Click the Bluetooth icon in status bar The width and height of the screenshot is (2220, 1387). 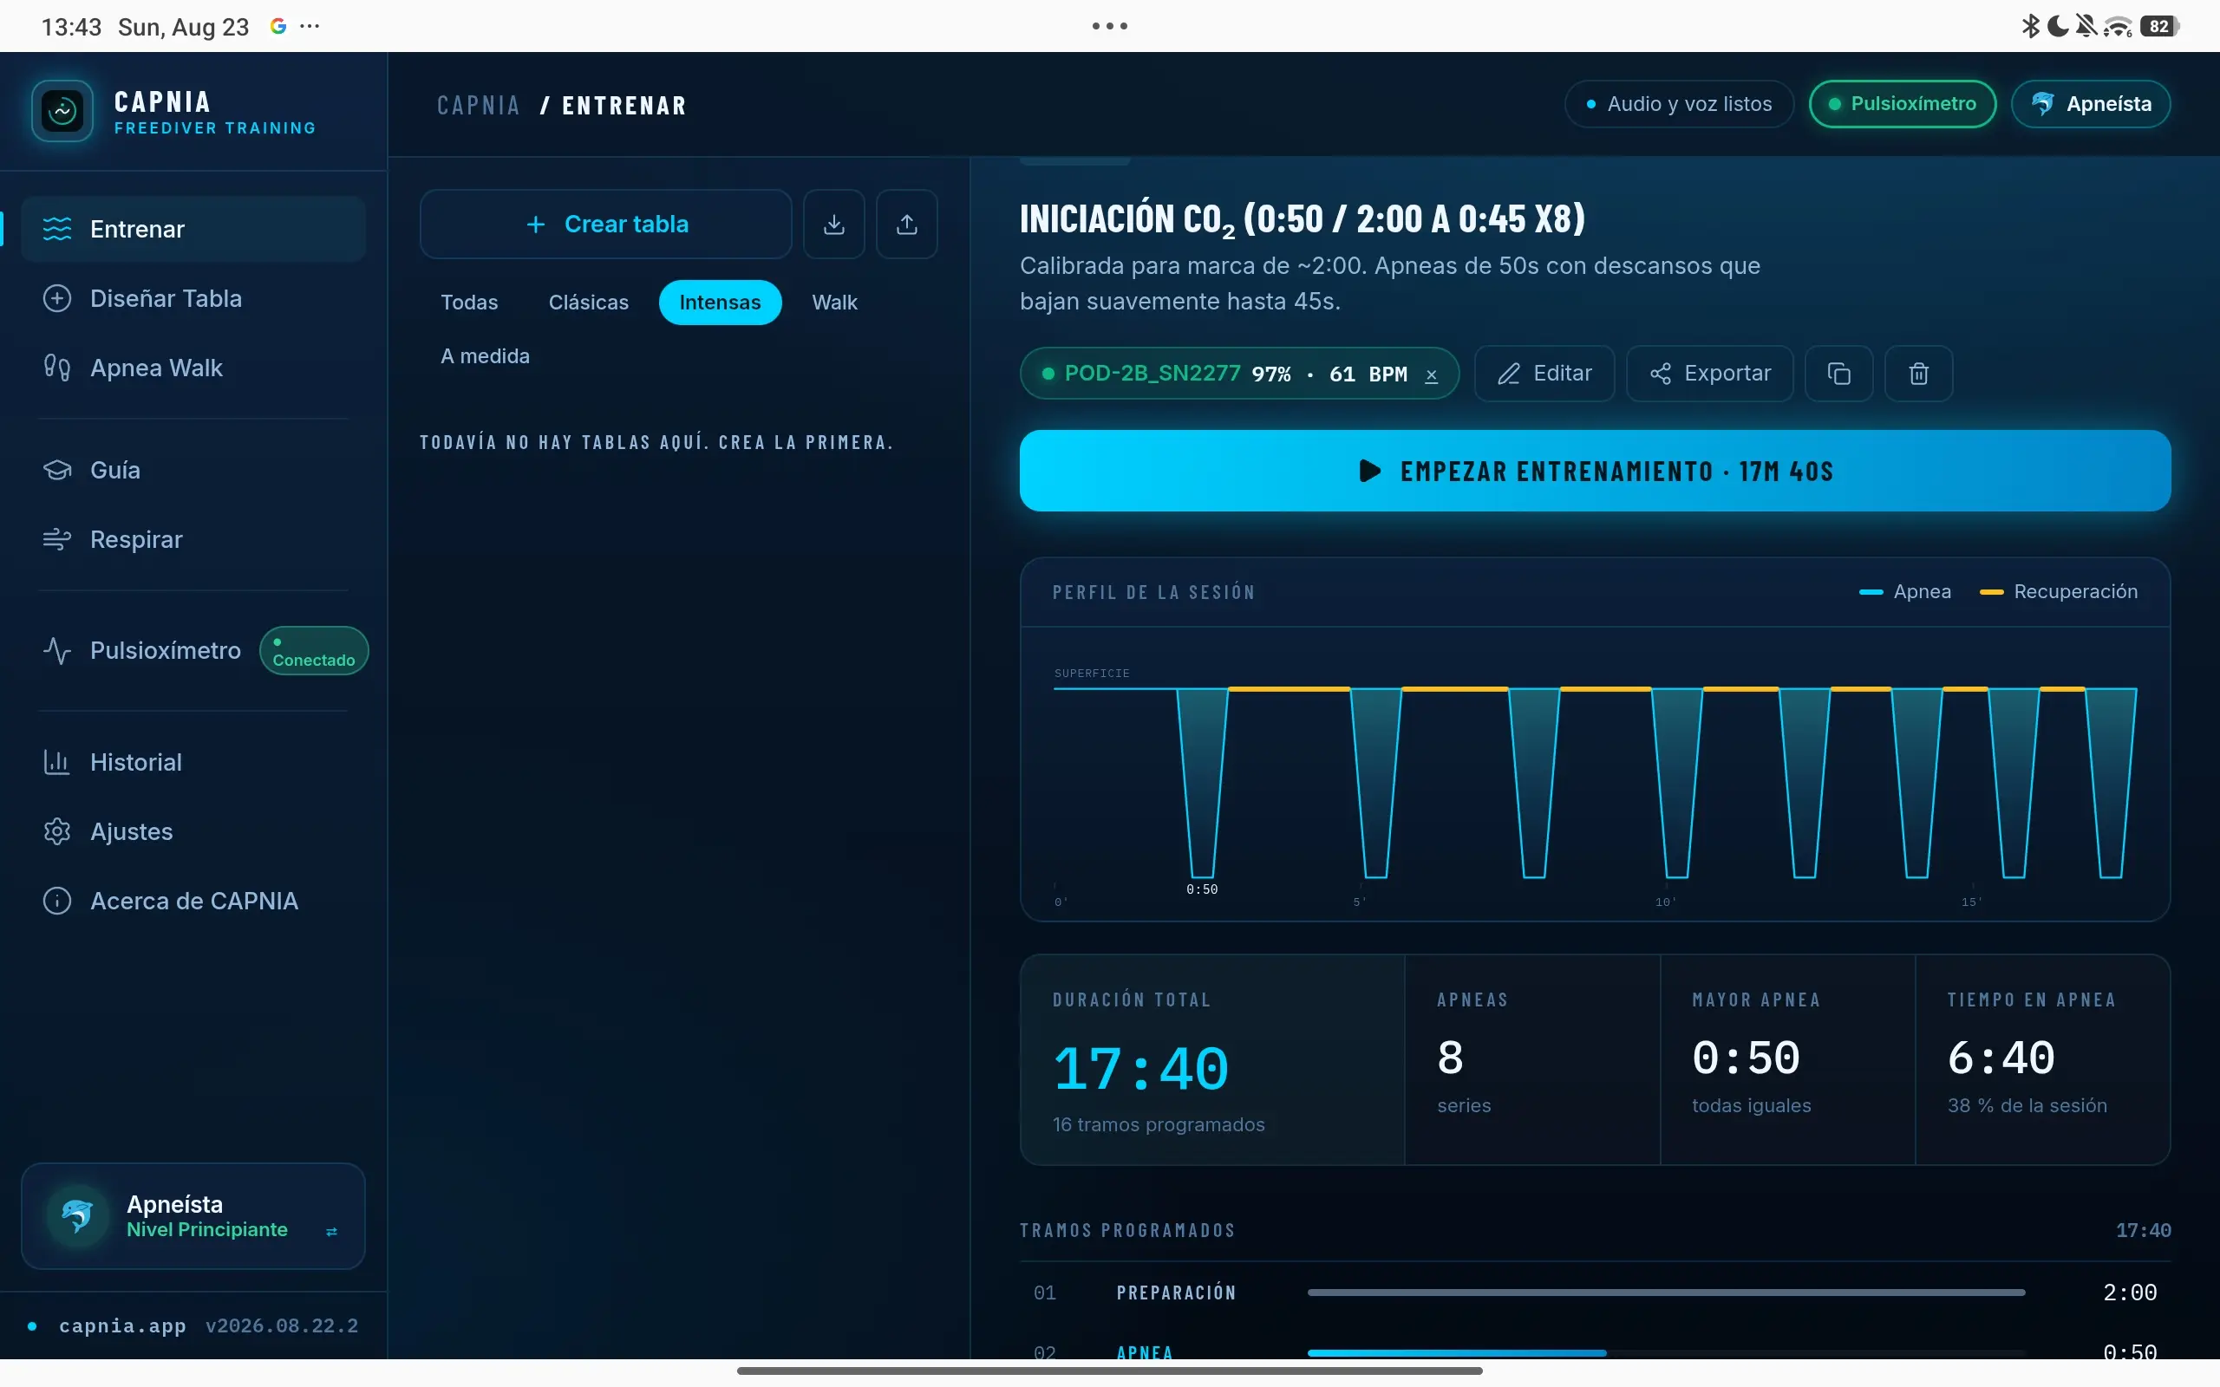coord(2030,26)
